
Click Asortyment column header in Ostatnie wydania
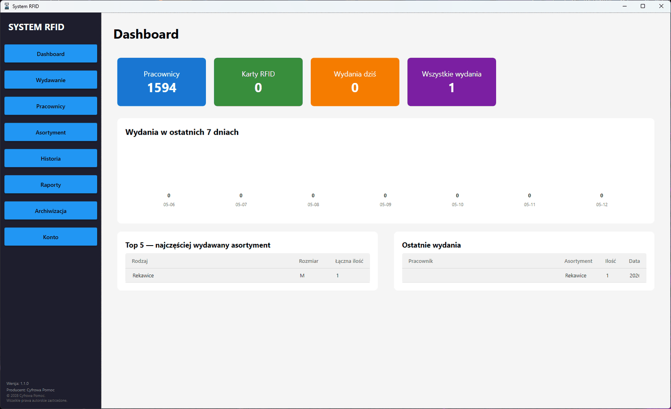pos(578,261)
